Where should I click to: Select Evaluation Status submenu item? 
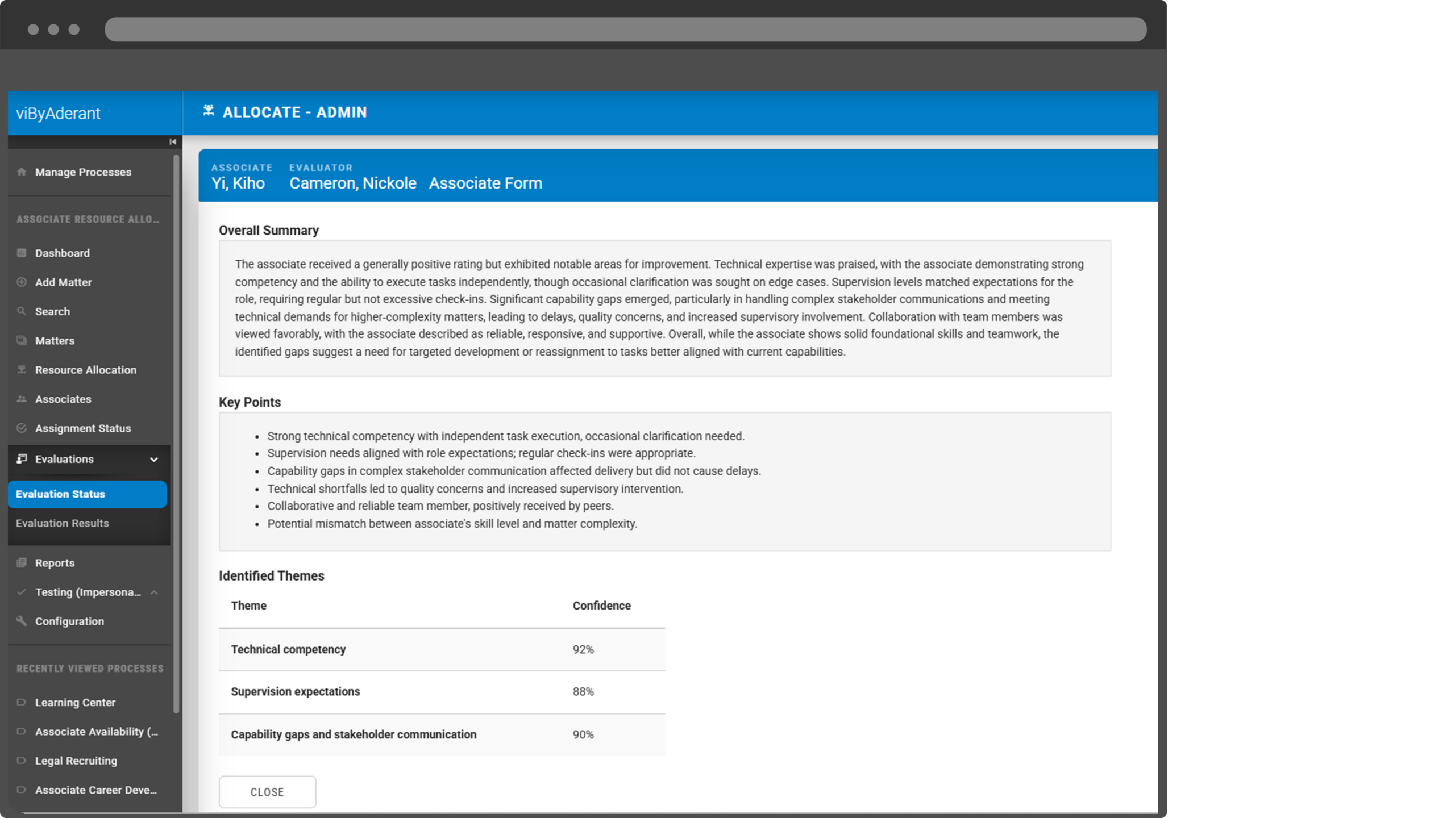coord(61,494)
